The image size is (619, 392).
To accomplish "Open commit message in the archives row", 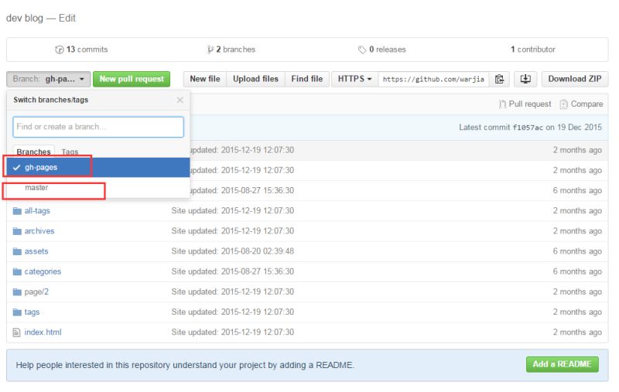I will 233,231.
